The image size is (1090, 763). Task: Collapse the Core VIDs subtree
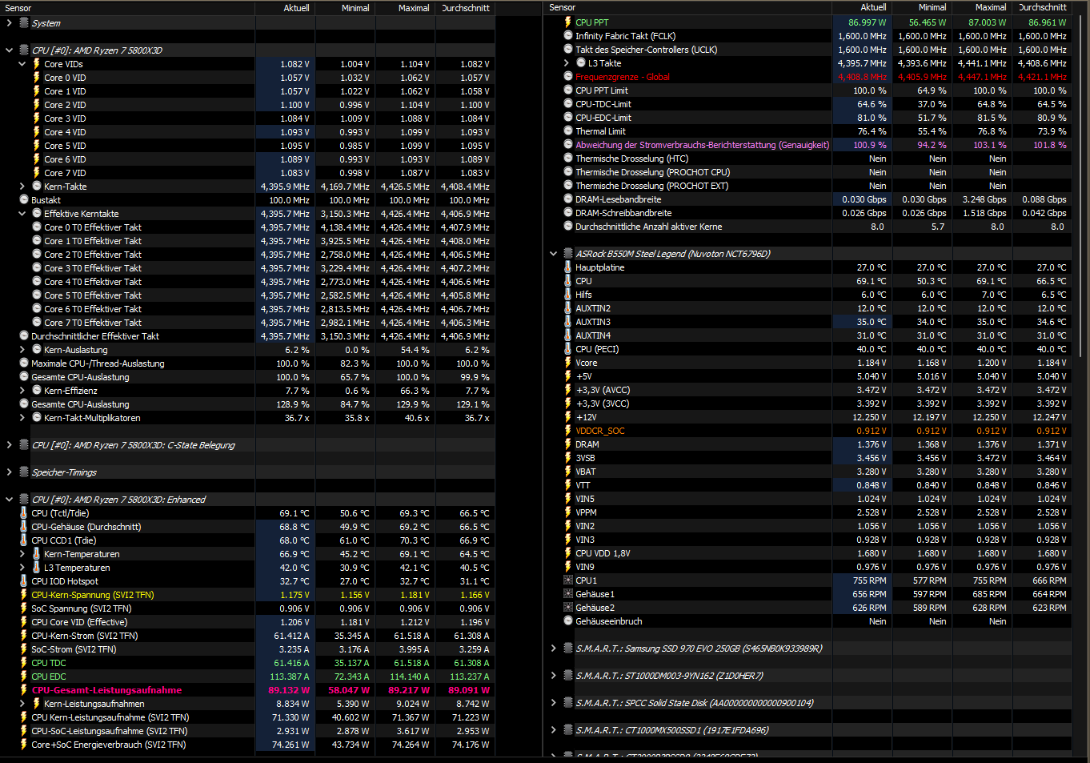pyautogui.click(x=22, y=64)
